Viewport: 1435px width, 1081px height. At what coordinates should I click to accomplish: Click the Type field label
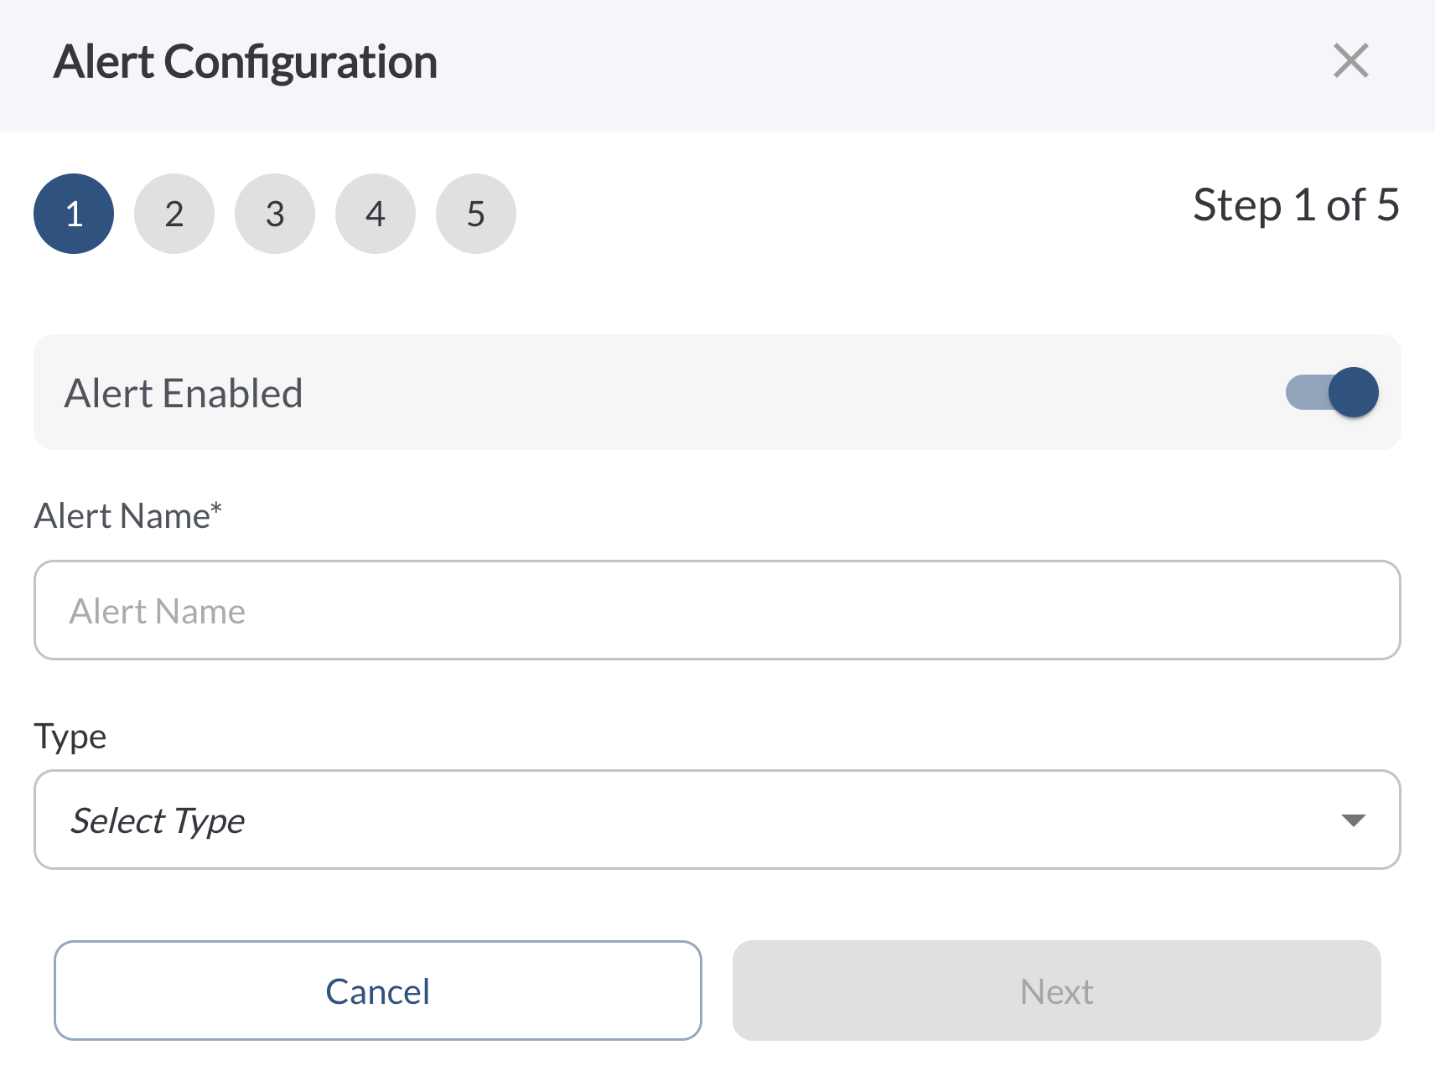70,736
